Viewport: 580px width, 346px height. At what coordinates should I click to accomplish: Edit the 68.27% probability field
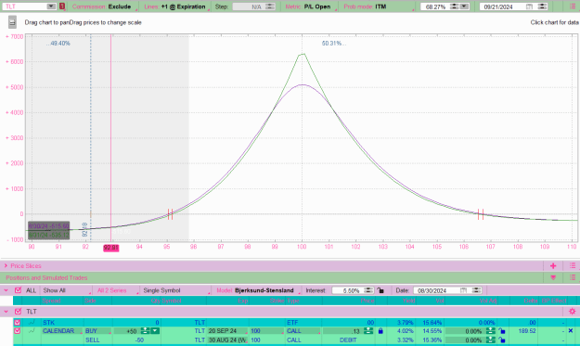pyautogui.click(x=436, y=6)
